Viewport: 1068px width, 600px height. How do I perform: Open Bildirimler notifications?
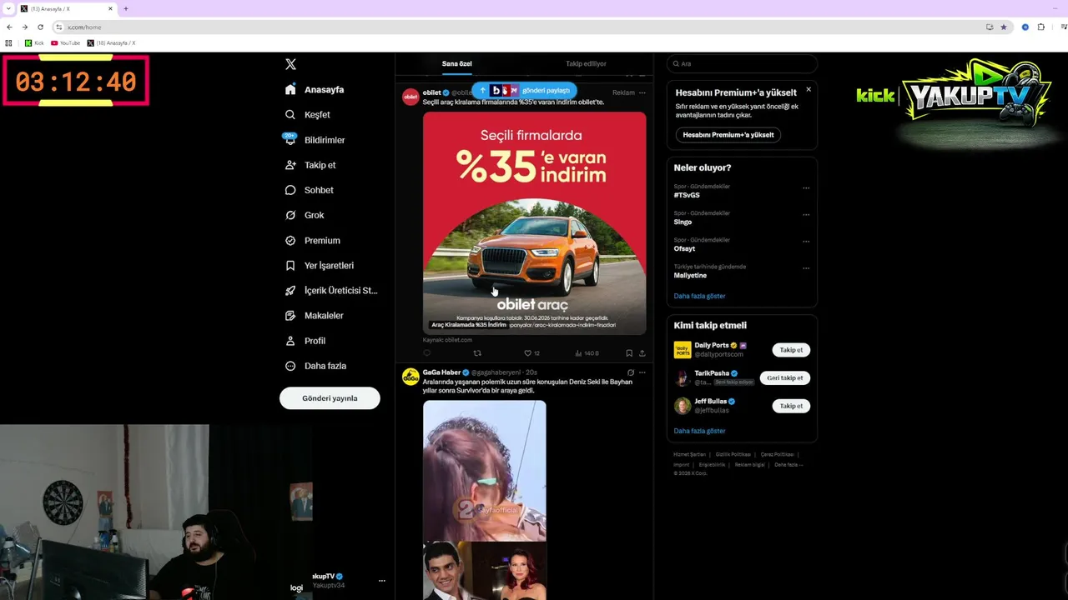(315, 140)
